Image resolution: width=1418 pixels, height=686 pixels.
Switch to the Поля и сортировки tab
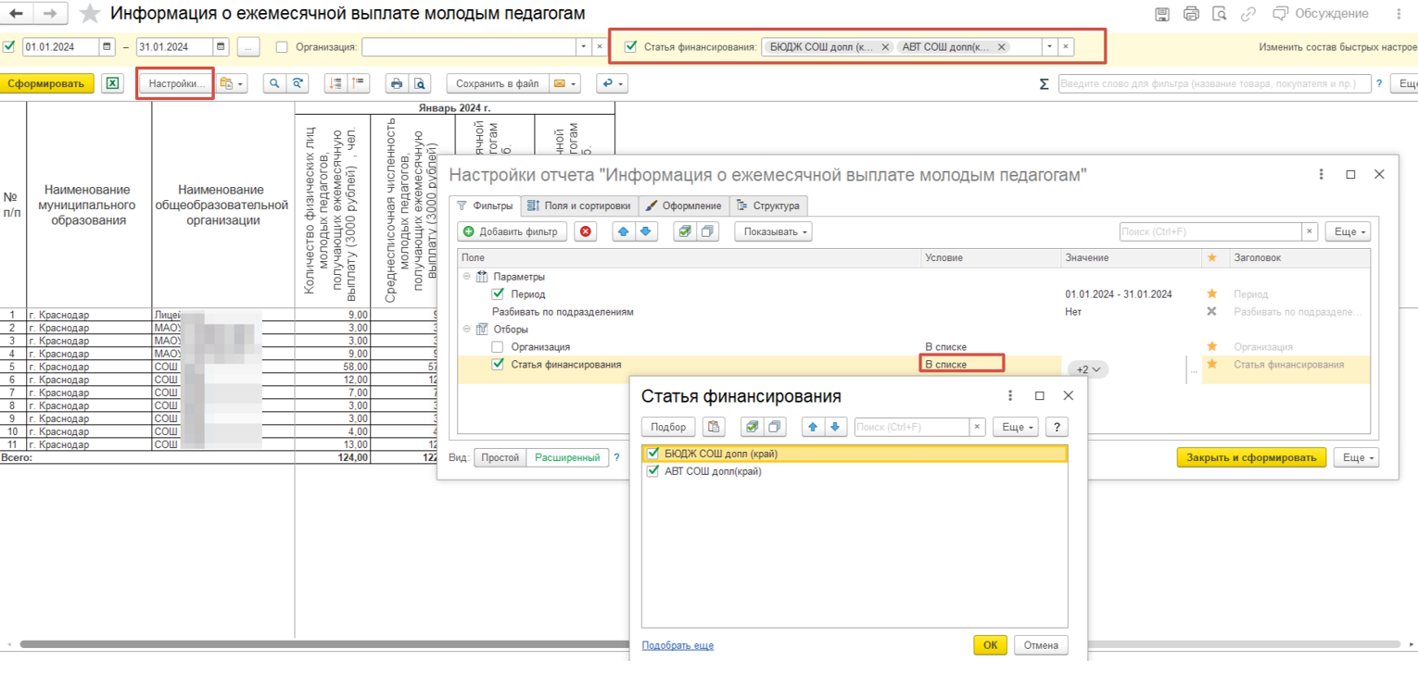579,206
